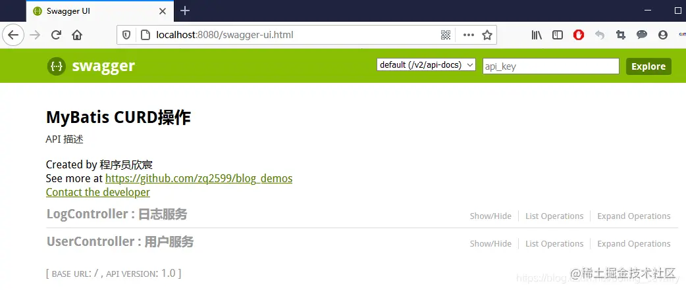This screenshot has width=686, height=290.
Task: Click Contact the developer link
Action: pos(98,193)
